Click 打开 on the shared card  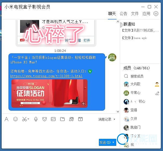point(87,40)
